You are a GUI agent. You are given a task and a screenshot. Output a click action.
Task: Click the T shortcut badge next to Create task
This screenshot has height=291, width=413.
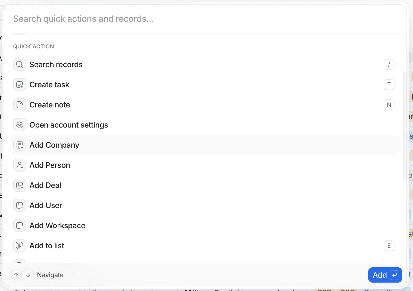[x=389, y=85]
